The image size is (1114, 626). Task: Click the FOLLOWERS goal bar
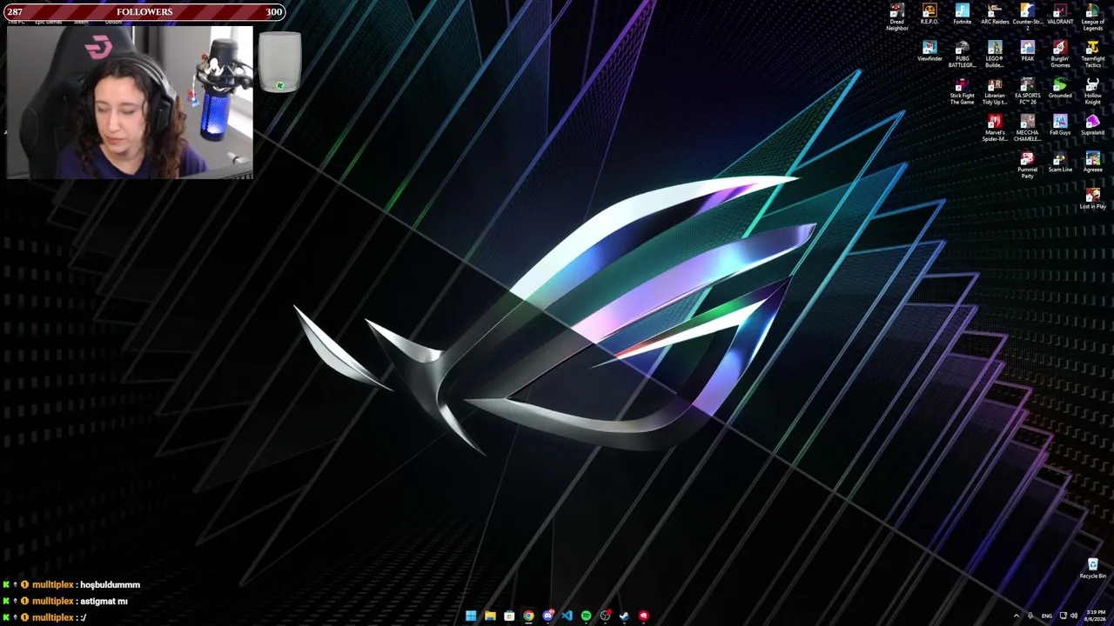[144, 12]
